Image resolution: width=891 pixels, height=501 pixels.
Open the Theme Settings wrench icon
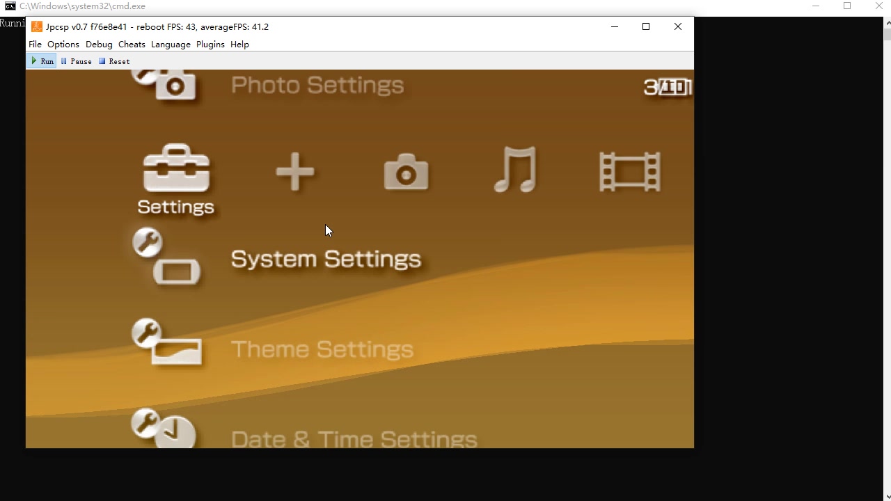(x=167, y=342)
